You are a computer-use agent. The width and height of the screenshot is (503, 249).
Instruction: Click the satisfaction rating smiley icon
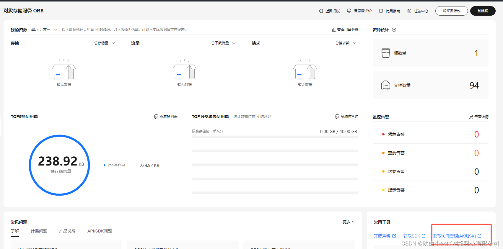click(349, 11)
